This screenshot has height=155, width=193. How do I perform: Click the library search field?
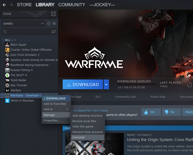pyautogui.click(x=29, y=32)
